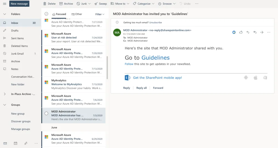
Task: Click the Android app icon
Action: [x=246, y=78]
